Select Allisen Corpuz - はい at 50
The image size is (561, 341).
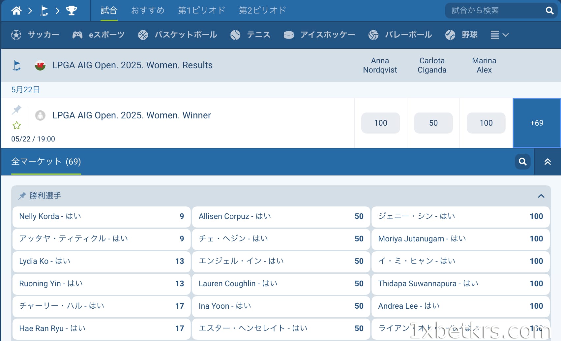tap(281, 217)
